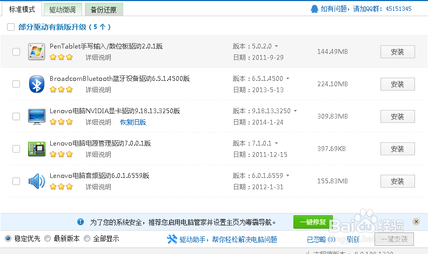Click the 一键安装 button

click(394, 239)
